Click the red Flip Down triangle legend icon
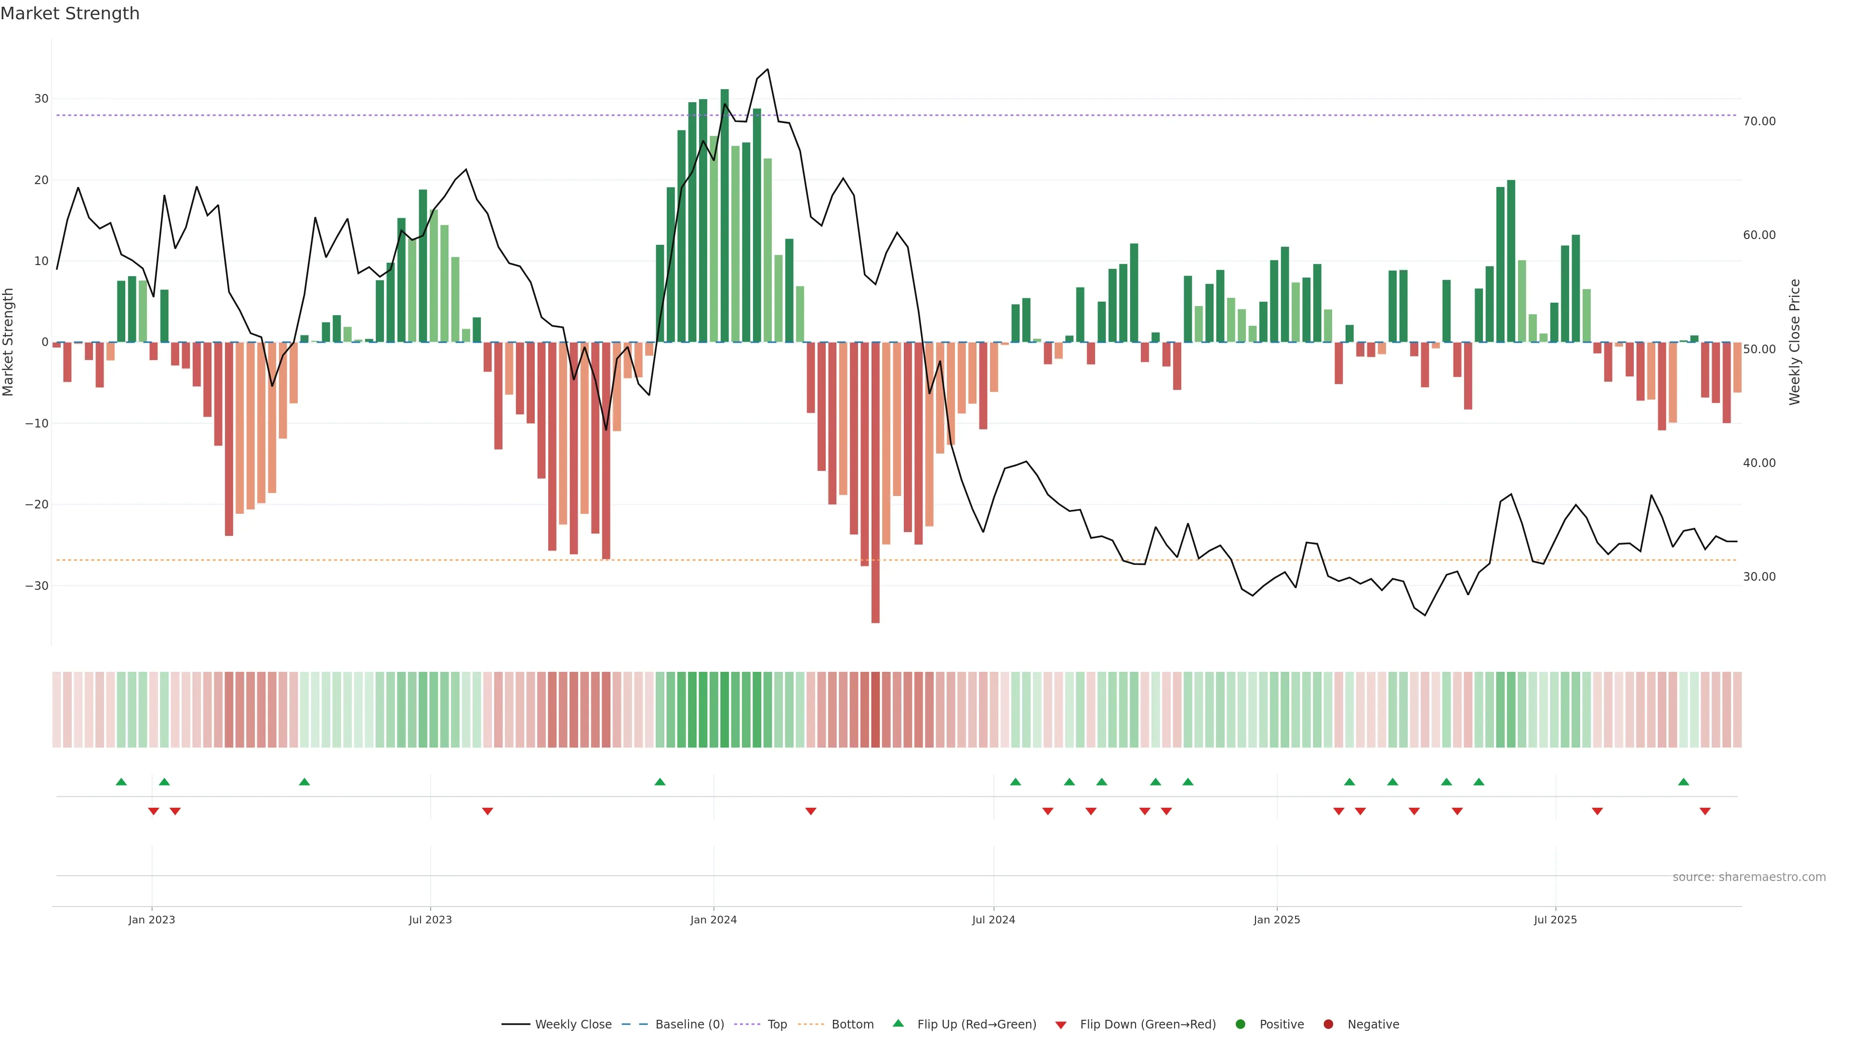The image size is (1850, 1041). click(1061, 1025)
